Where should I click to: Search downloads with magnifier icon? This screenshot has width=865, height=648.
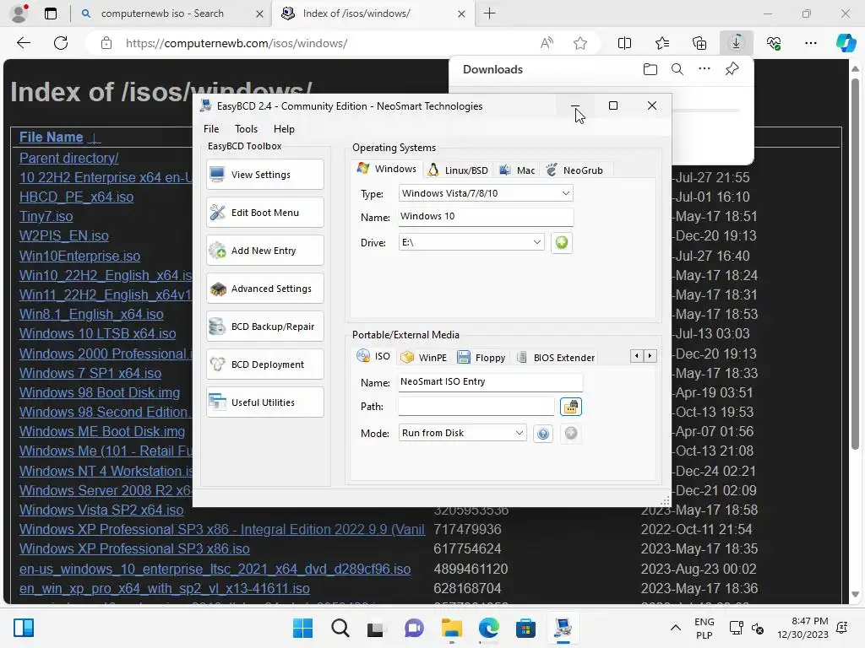pyautogui.click(x=677, y=69)
